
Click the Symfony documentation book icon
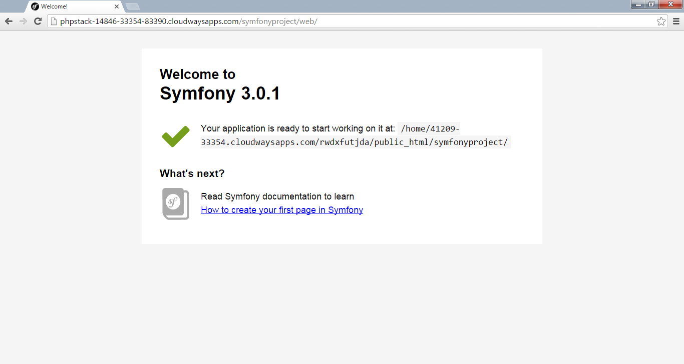click(x=176, y=203)
